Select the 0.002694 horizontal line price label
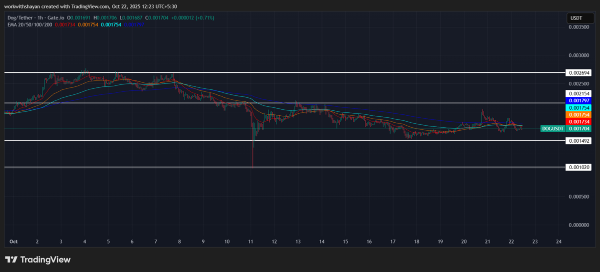The image size is (600, 272). 579,72
